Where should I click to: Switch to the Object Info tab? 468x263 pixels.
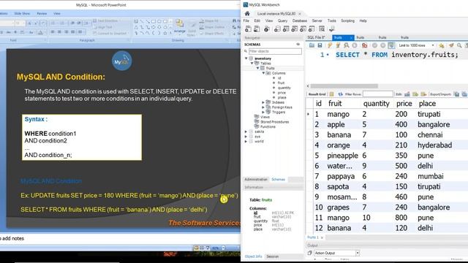coord(253,256)
